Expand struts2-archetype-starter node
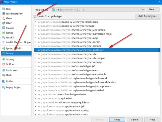Image resolution: width=162 pixels, height=122 pixels. 35,94
